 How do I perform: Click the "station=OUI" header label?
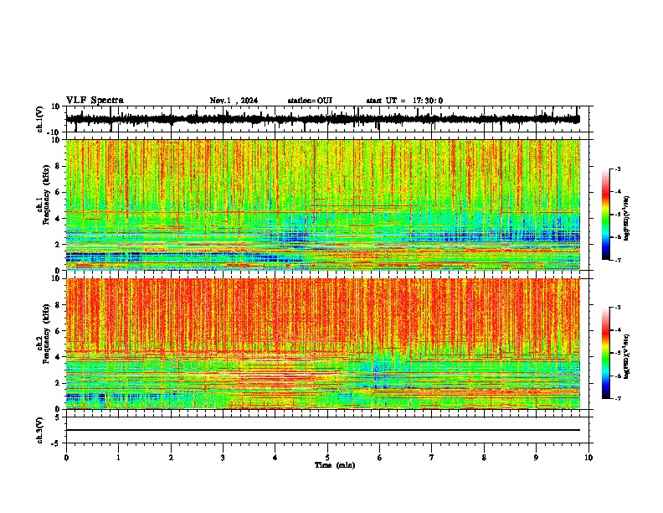tap(310, 101)
